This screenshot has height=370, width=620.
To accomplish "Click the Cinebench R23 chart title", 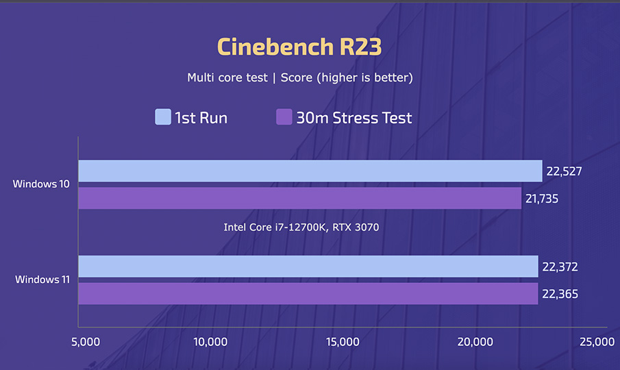I will coord(299,47).
